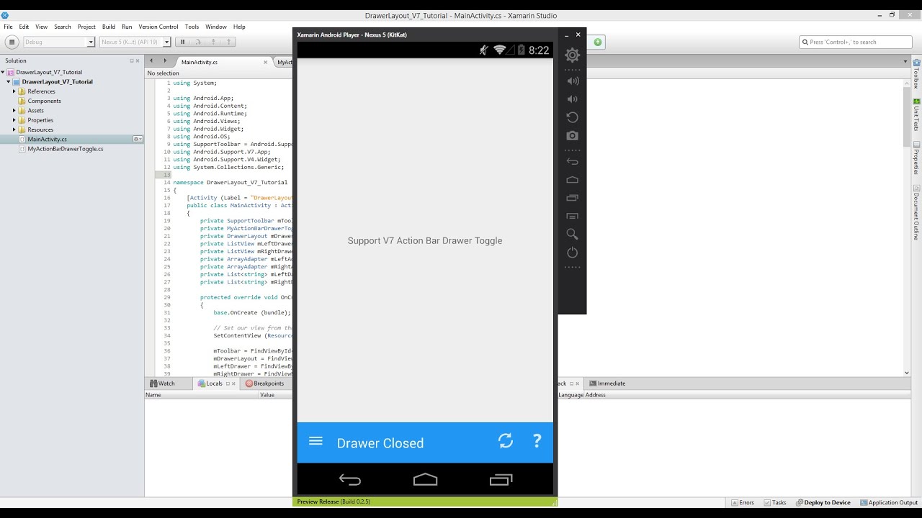Open the Toolbox side panel
The image size is (922, 518).
pyautogui.click(x=916, y=74)
